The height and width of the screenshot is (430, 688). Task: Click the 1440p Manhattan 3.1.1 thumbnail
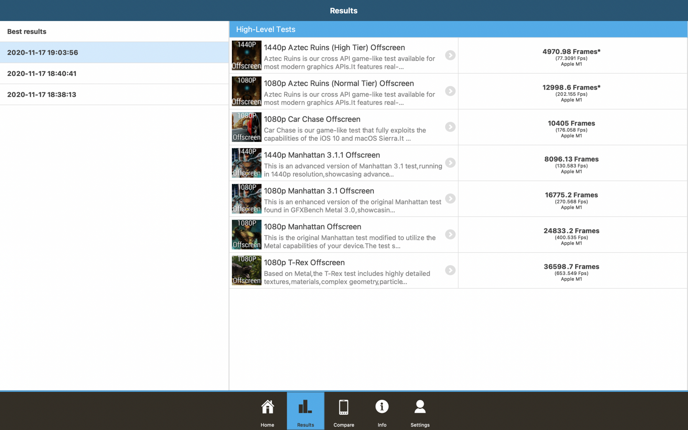246,163
